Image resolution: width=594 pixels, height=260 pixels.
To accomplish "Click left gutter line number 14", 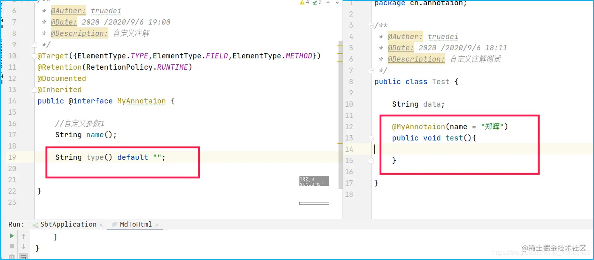I will click(x=12, y=101).
